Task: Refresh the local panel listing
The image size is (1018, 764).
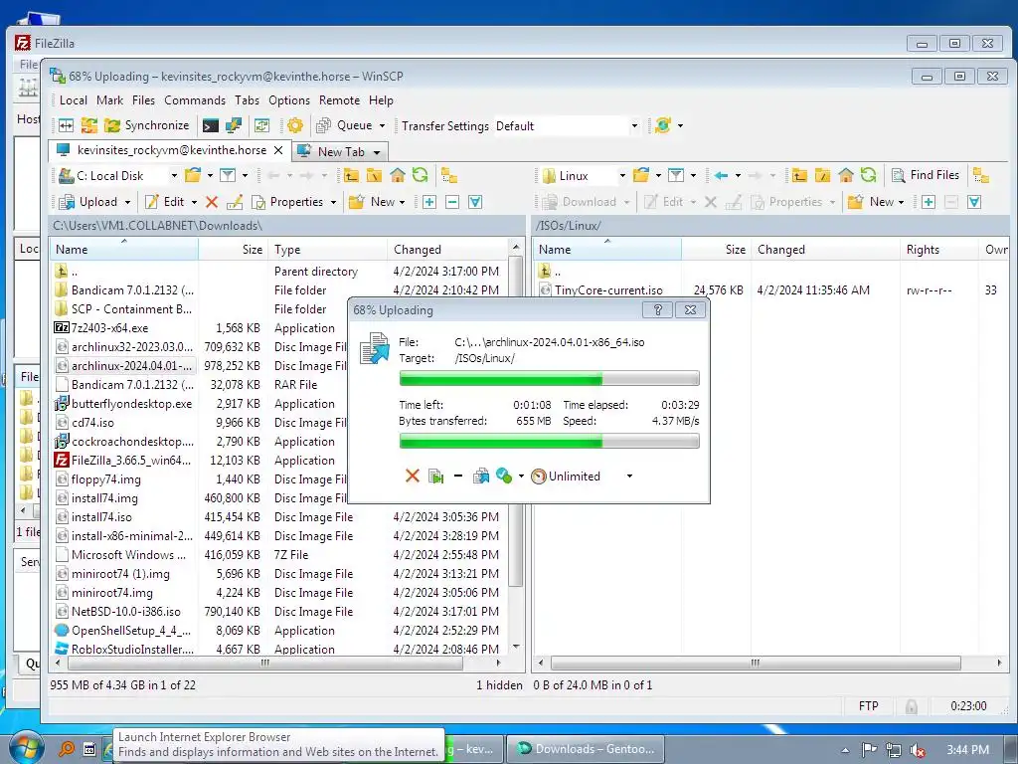Action: (x=421, y=175)
